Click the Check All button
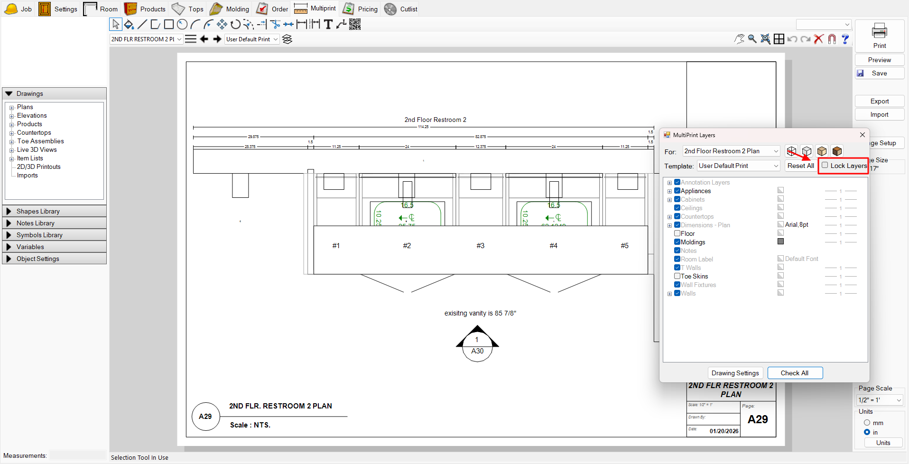909x464 pixels. point(795,373)
